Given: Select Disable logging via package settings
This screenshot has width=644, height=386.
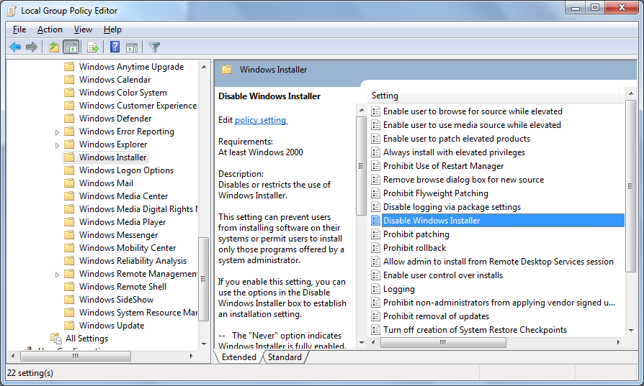Looking at the screenshot, I should (x=452, y=207).
